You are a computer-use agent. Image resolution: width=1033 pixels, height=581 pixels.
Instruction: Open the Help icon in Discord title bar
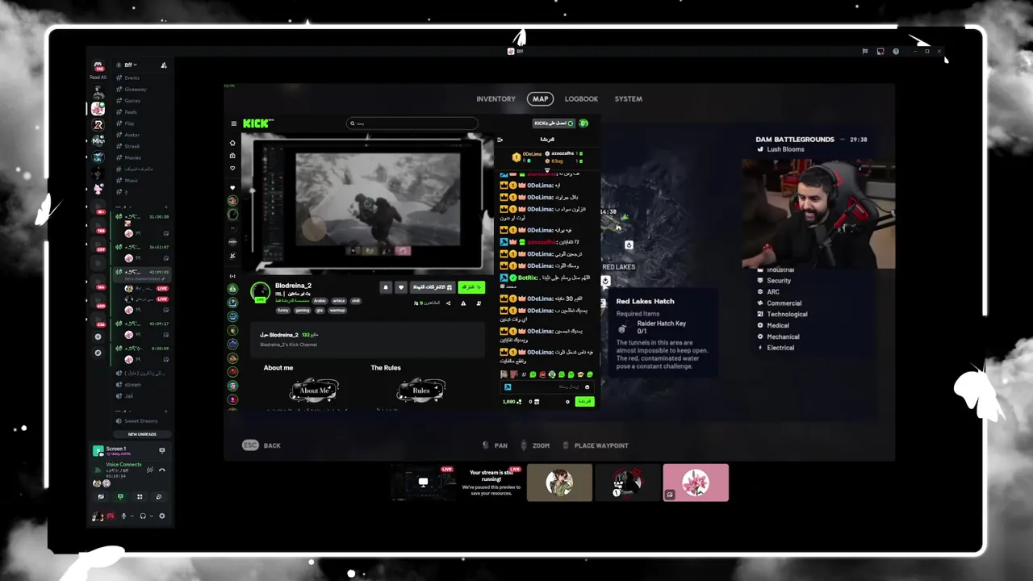895,52
